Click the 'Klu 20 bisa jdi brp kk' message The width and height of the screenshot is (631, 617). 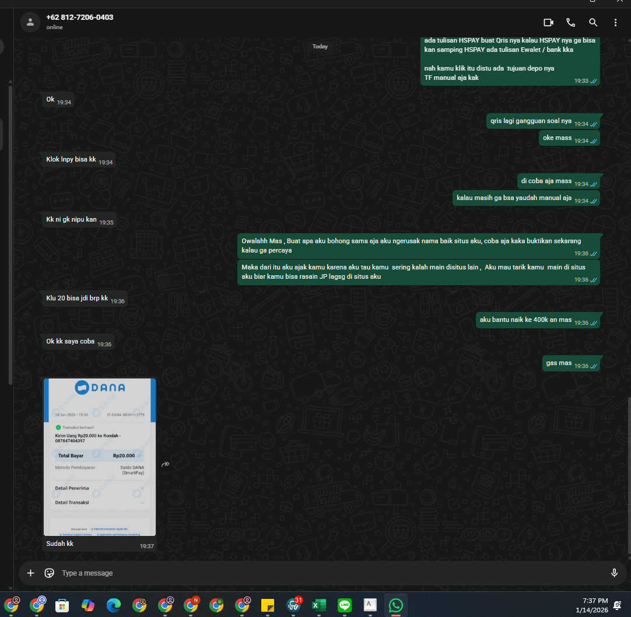coord(85,298)
